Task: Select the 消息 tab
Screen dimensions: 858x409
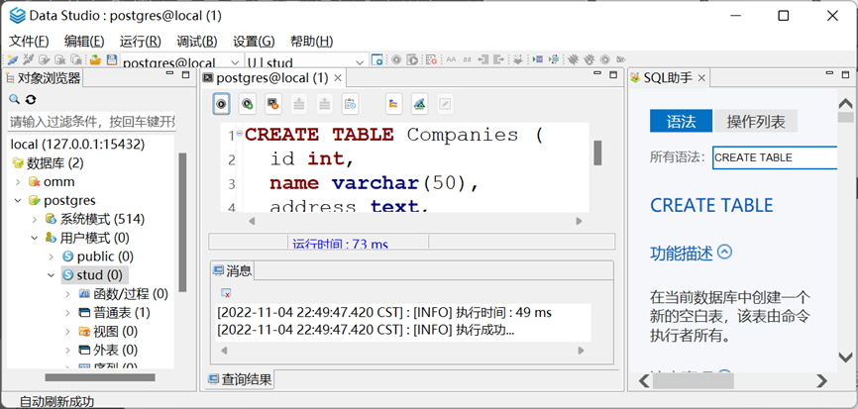Action: 233,270
